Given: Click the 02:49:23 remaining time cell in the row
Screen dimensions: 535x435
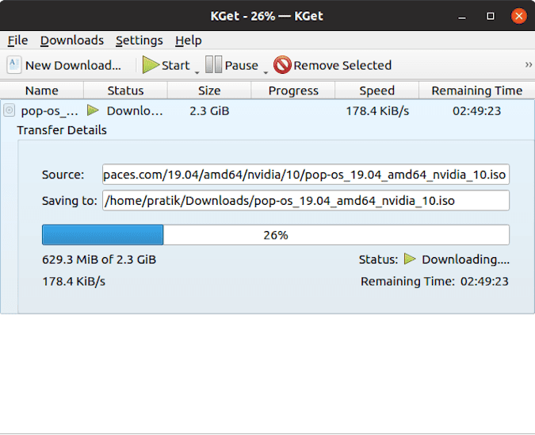Looking at the screenshot, I should pos(476,110).
